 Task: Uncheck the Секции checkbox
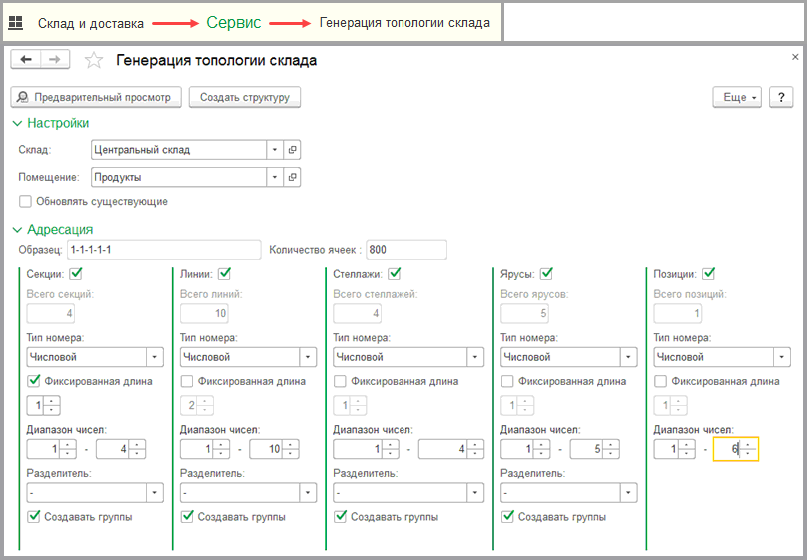pos(77,273)
